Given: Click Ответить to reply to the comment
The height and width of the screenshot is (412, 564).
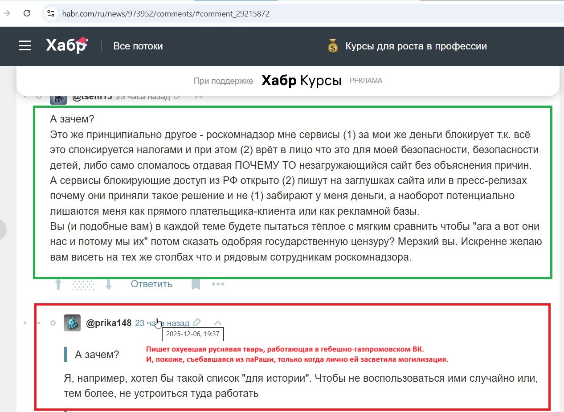Looking at the screenshot, I should point(151,284).
